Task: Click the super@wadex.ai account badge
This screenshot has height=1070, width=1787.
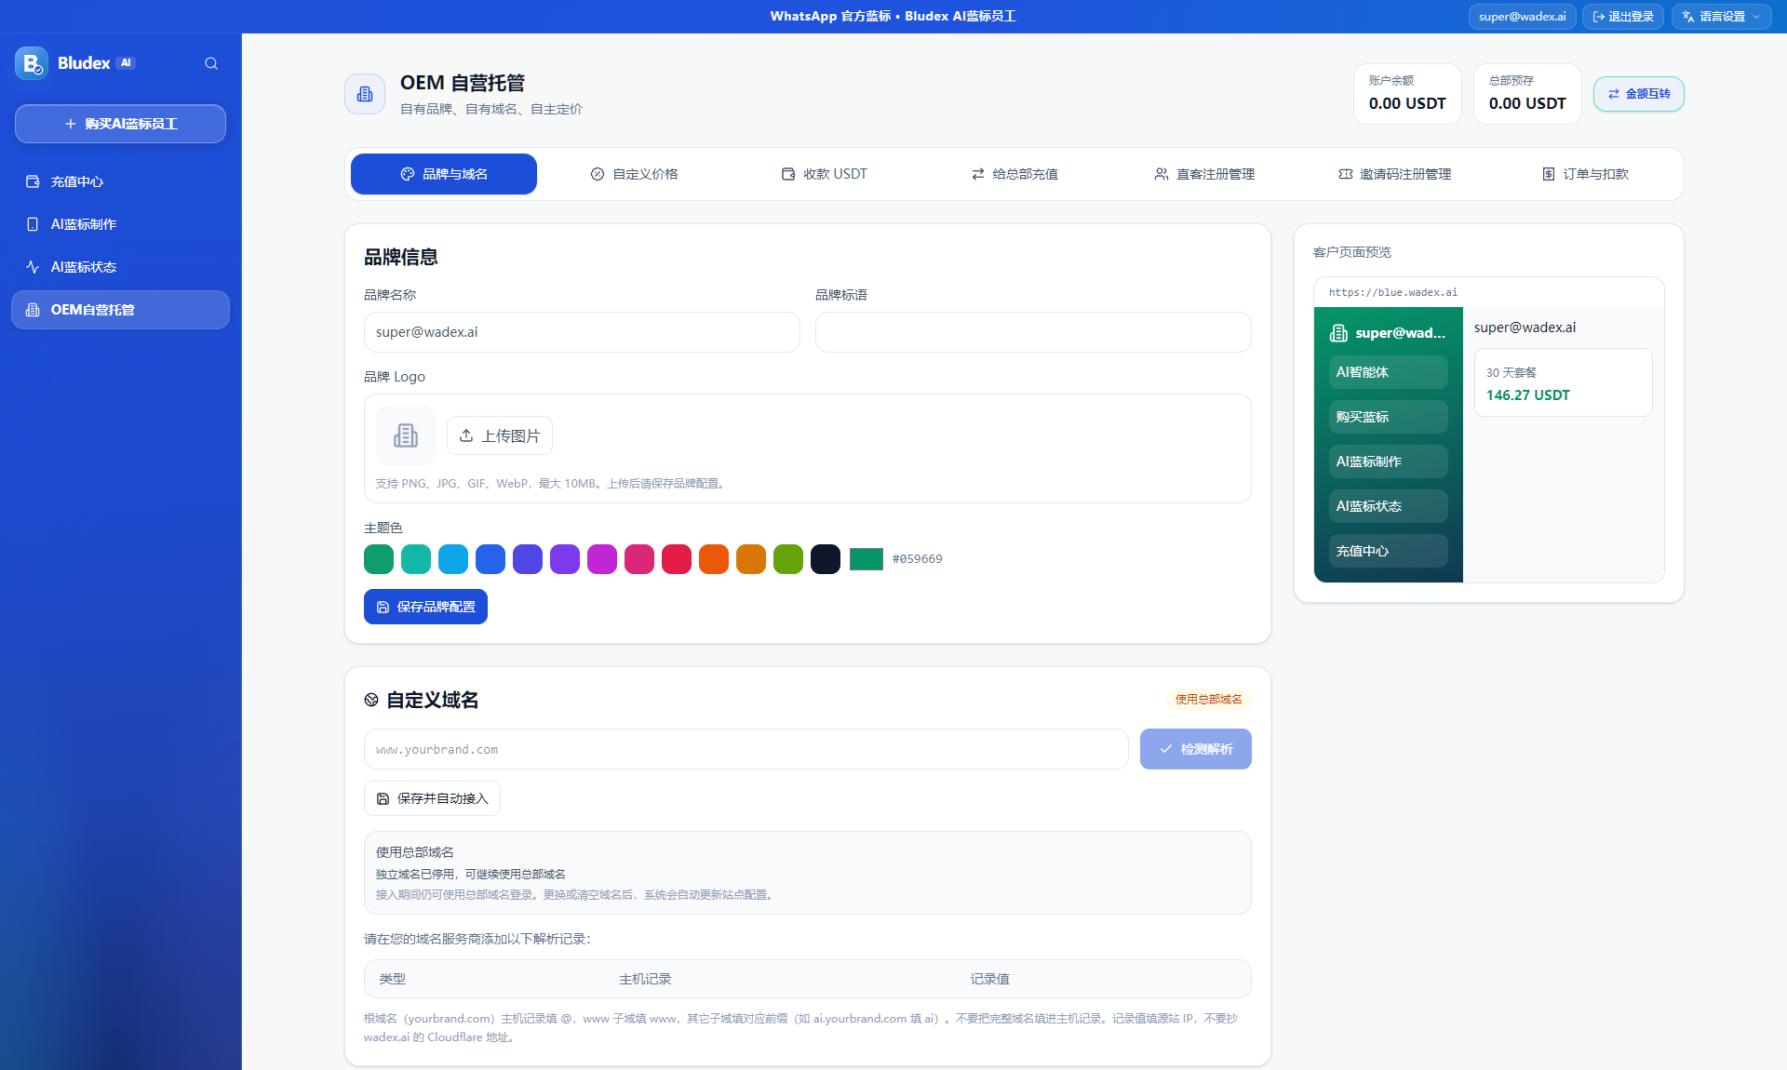Action: point(1522,17)
